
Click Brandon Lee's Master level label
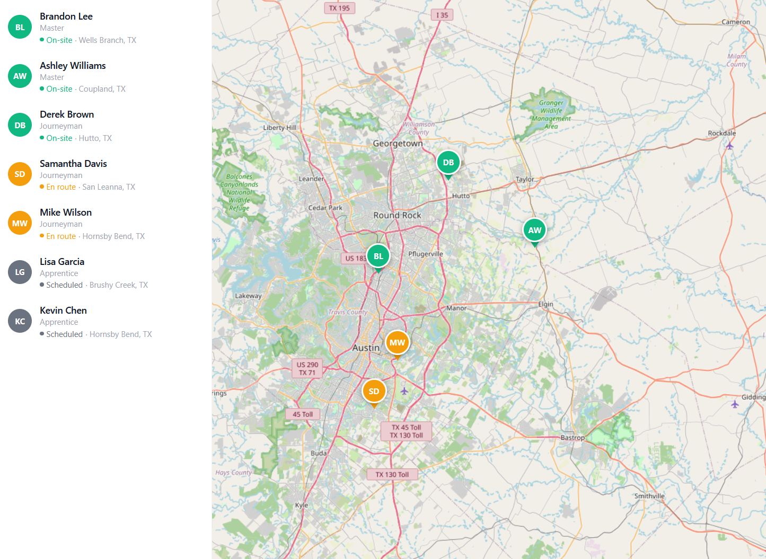pos(52,28)
